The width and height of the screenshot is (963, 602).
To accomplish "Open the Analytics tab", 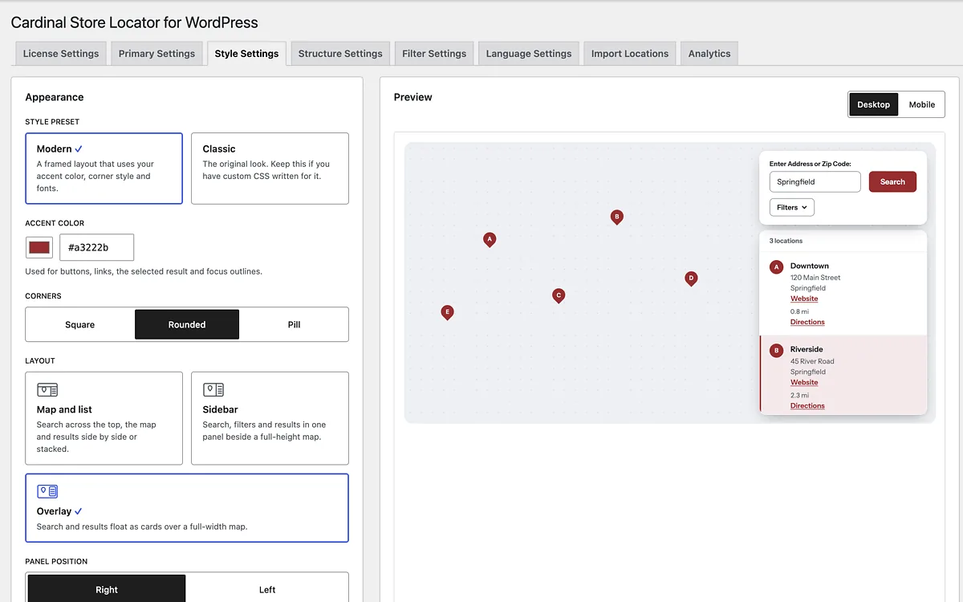I will [x=709, y=54].
